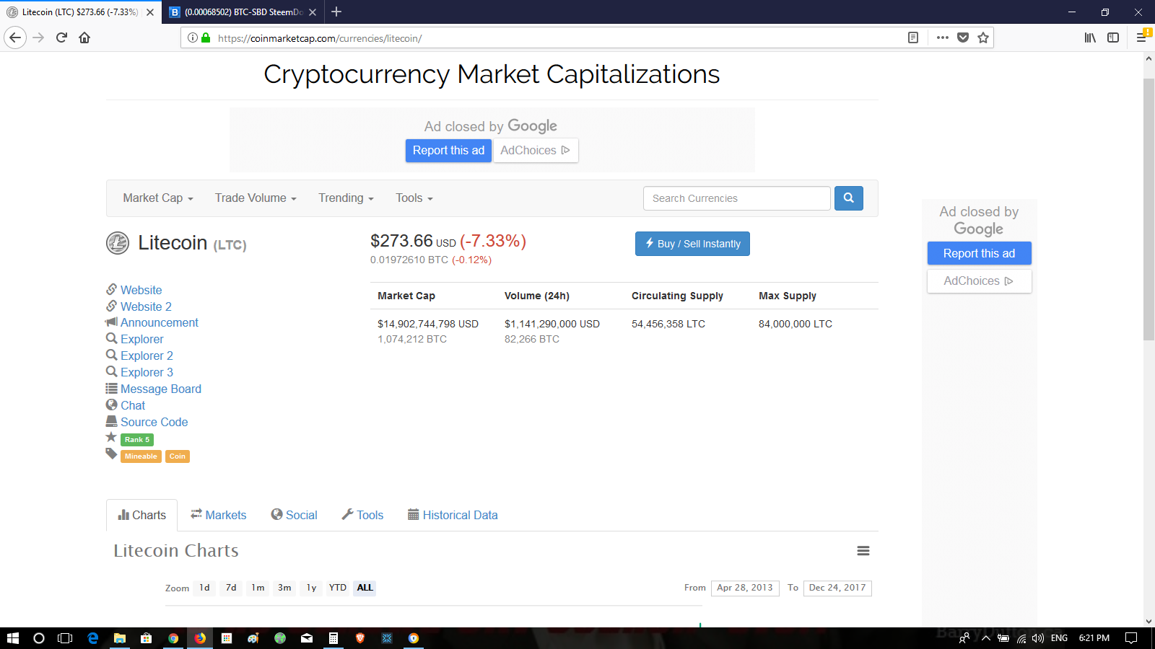Open the Explorer 3 link

tap(147, 372)
